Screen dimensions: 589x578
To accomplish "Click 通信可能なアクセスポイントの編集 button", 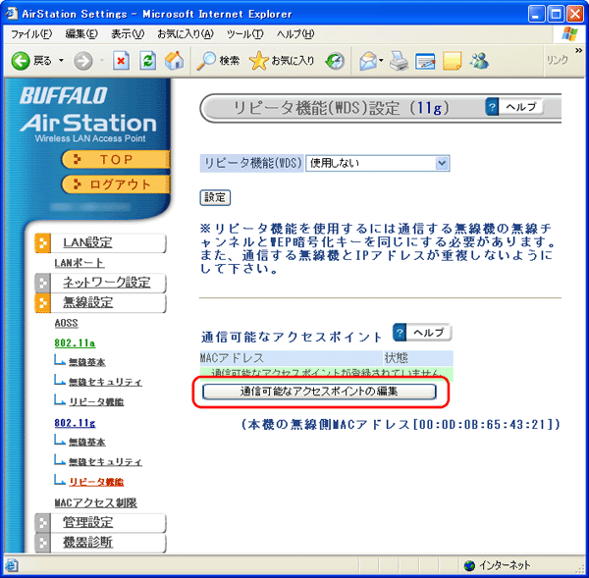I will click(318, 392).
